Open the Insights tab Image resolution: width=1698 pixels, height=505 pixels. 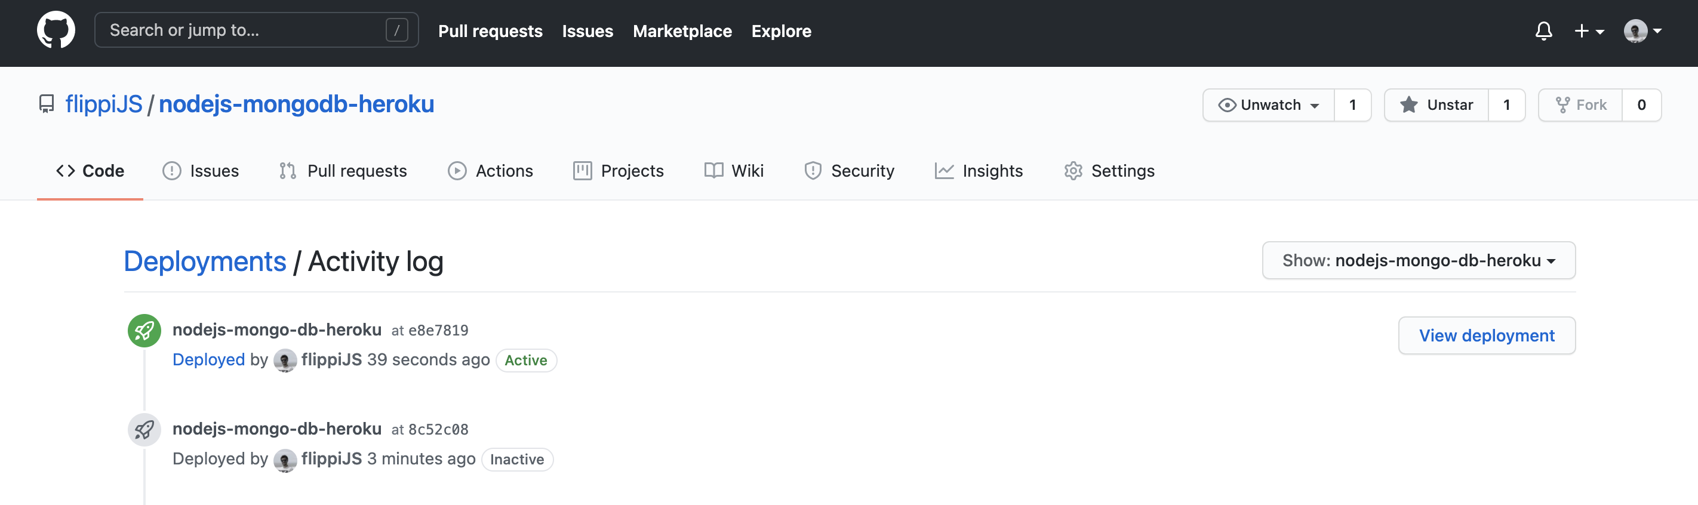click(x=979, y=171)
